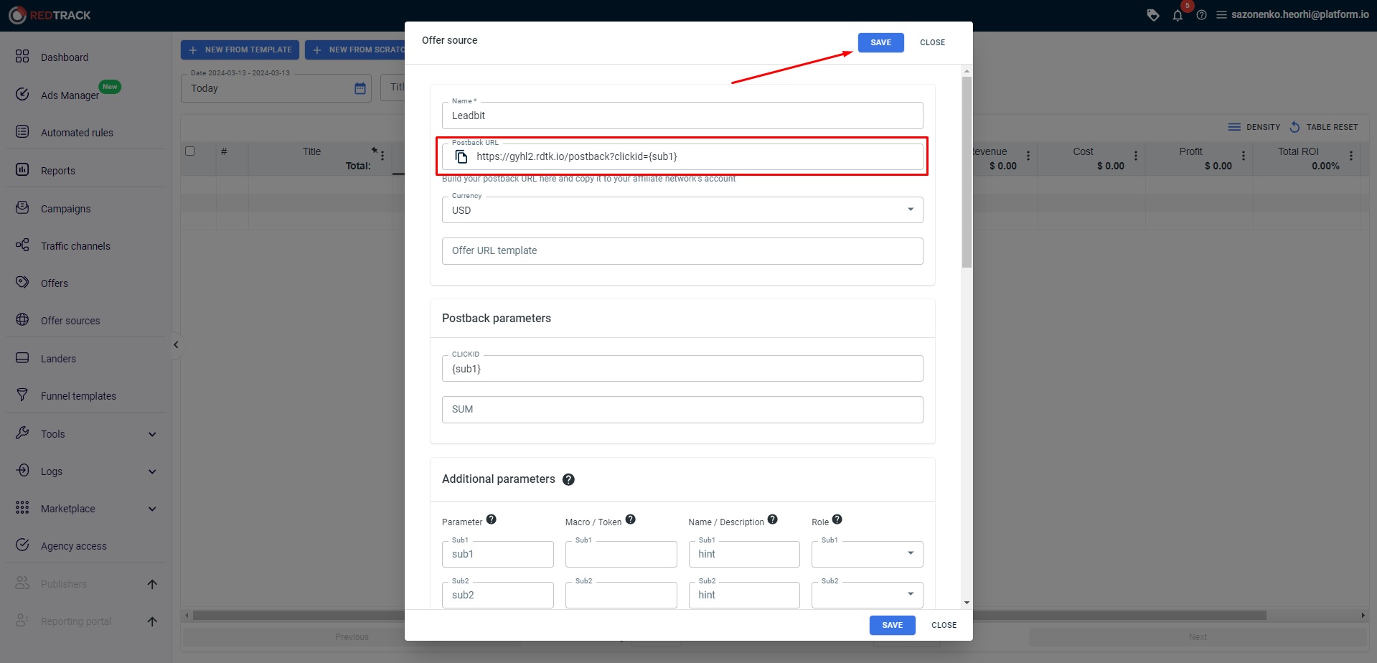Click the help icon next to Parameter
This screenshot has height=663, width=1377.
pos(492,519)
